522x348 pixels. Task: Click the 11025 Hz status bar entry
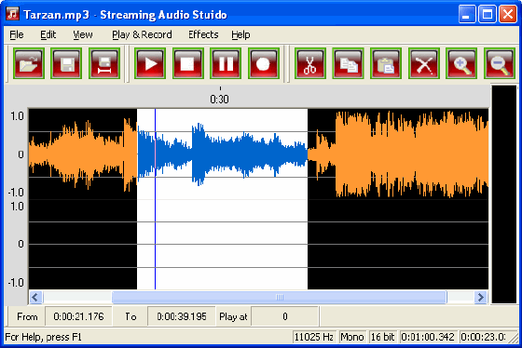314,337
